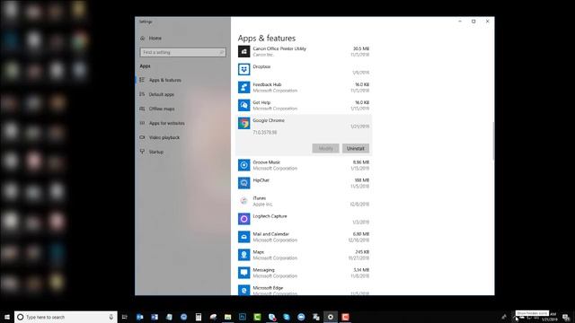Open Task View from the taskbar
575x323 pixels.
coord(125,317)
